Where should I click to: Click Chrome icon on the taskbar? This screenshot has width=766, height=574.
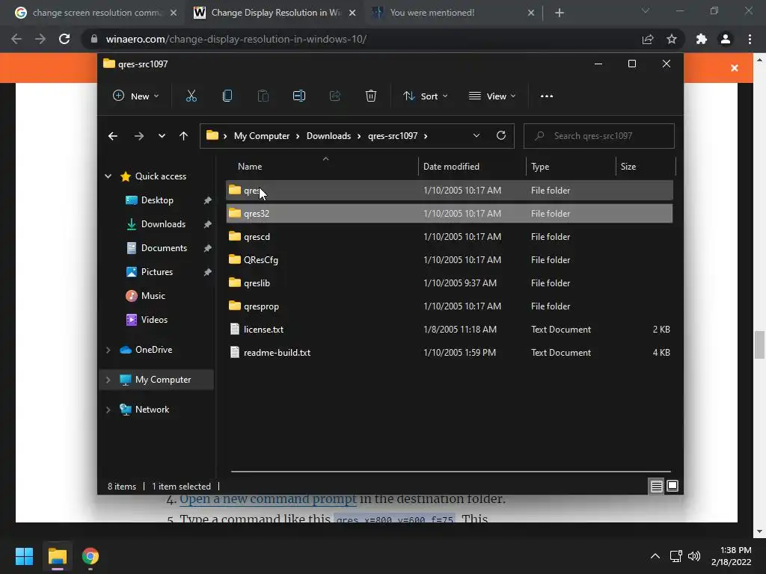click(x=91, y=556)
